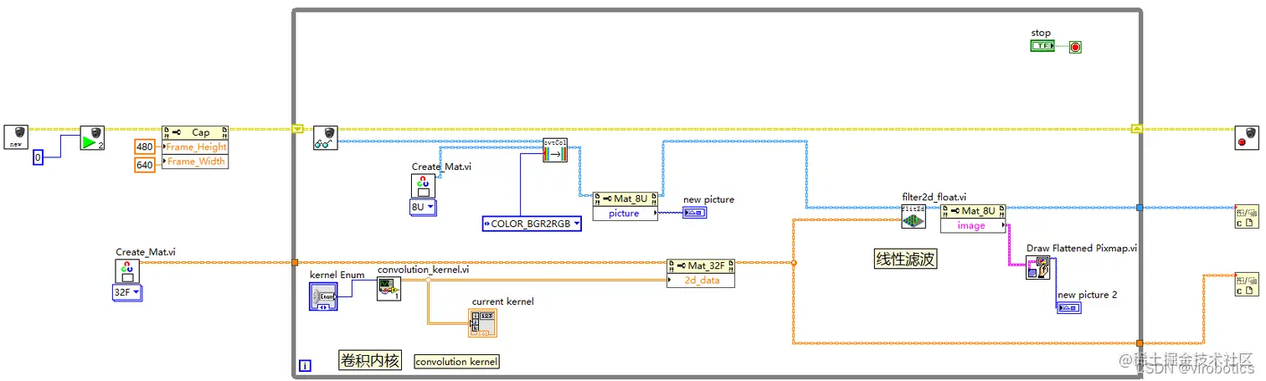Click the 0 camera index constant
Screen dimensions: 1266x381
37,157
